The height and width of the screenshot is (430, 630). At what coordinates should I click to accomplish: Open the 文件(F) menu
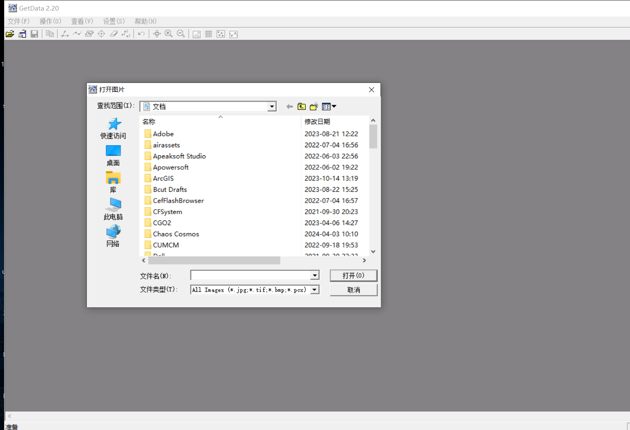pyautogui.click(x=19, y=21)
